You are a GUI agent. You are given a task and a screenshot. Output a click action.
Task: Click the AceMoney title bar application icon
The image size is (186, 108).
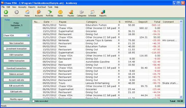click(2, 3)
